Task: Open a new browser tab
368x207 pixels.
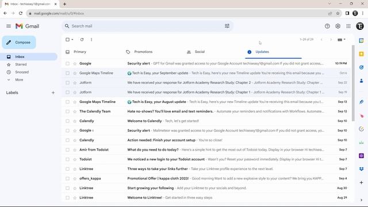Action: pyautogui.click(x=64, y=4)
